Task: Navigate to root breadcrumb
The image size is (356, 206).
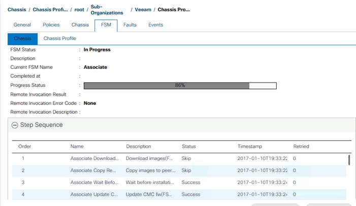Action: coord(79,10)
